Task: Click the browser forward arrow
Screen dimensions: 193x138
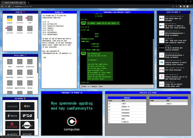Action: pos(6,6)
